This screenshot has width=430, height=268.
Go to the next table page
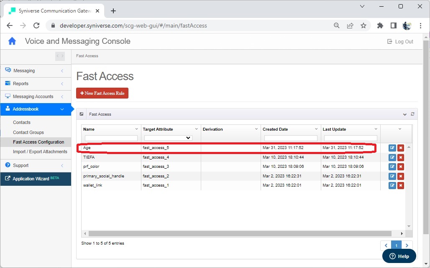pos(407,245)
